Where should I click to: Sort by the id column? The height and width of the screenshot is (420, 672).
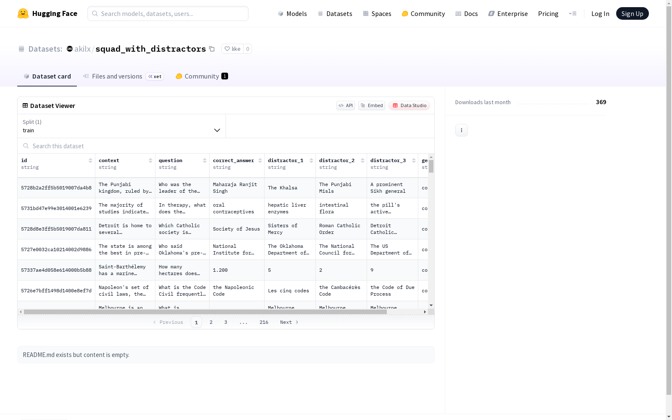pos(90,160)
